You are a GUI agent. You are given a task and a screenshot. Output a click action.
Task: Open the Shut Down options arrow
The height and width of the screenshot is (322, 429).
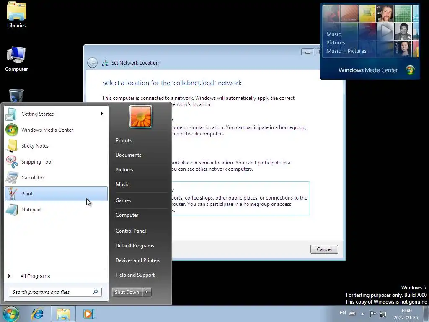(x=147, y=292)
